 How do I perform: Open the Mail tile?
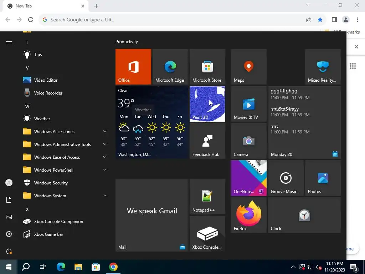152,215
